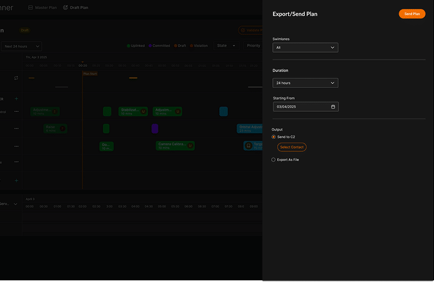Click the Committed legend entry
434x282 pixels.
159,46
